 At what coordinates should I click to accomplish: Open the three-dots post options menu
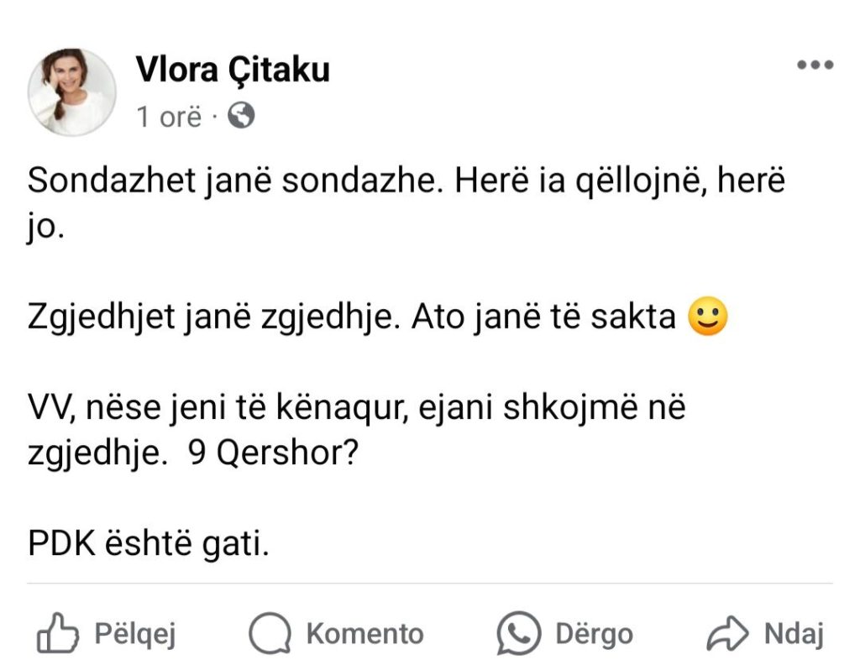815,65
